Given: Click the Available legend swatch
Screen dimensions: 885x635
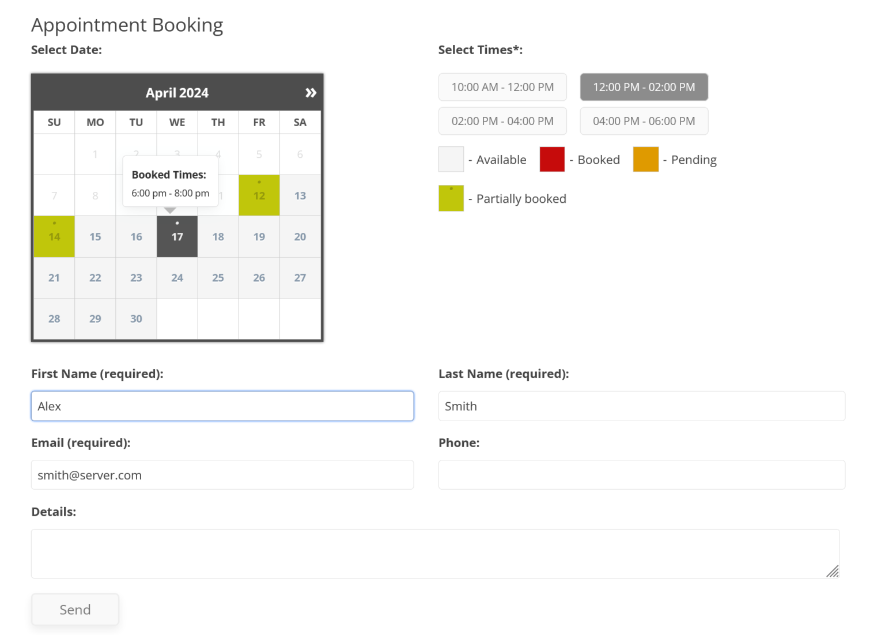Looking at the screenshot, I should coord(451,159).
